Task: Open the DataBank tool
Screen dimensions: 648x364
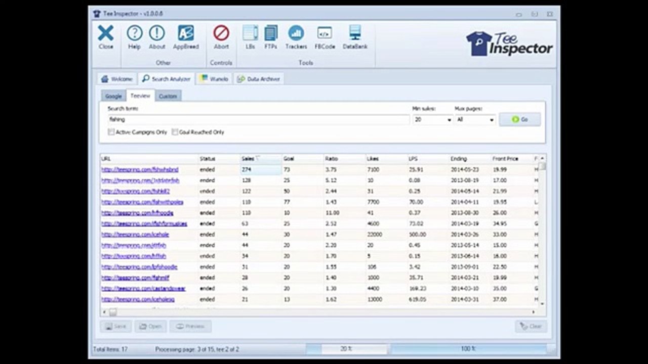Action: [355, 37]
